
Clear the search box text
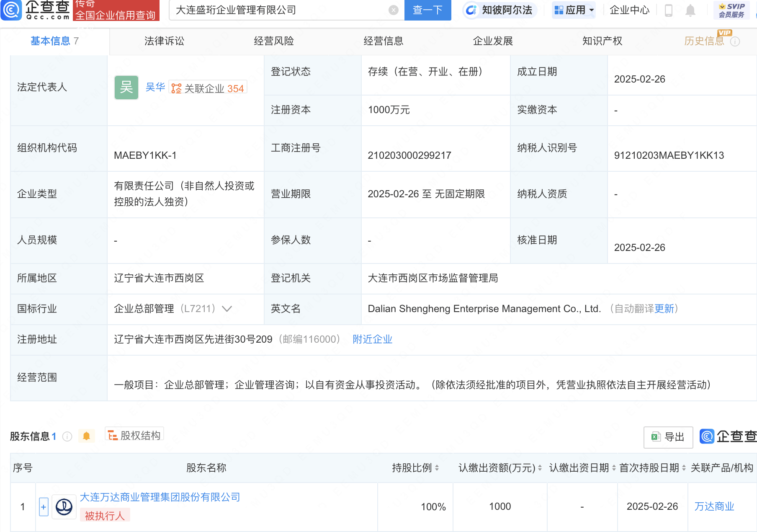pos(393,10)
